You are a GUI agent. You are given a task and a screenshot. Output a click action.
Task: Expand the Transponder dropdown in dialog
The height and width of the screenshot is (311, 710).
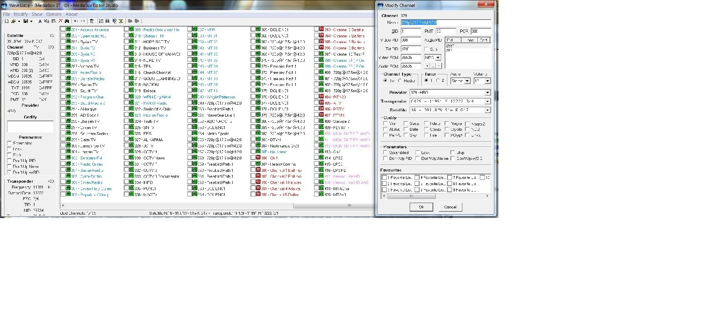click(x=487, y=101)
